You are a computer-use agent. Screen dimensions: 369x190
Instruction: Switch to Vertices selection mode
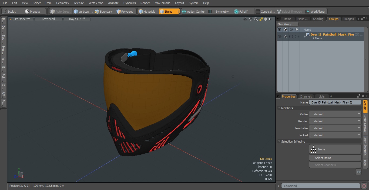83,12
